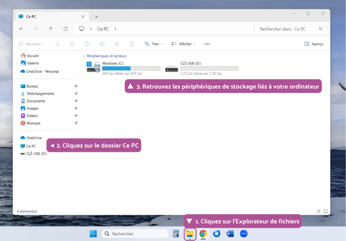Click the Delete trash icon

pyautogui.click(x=131, y=44)
